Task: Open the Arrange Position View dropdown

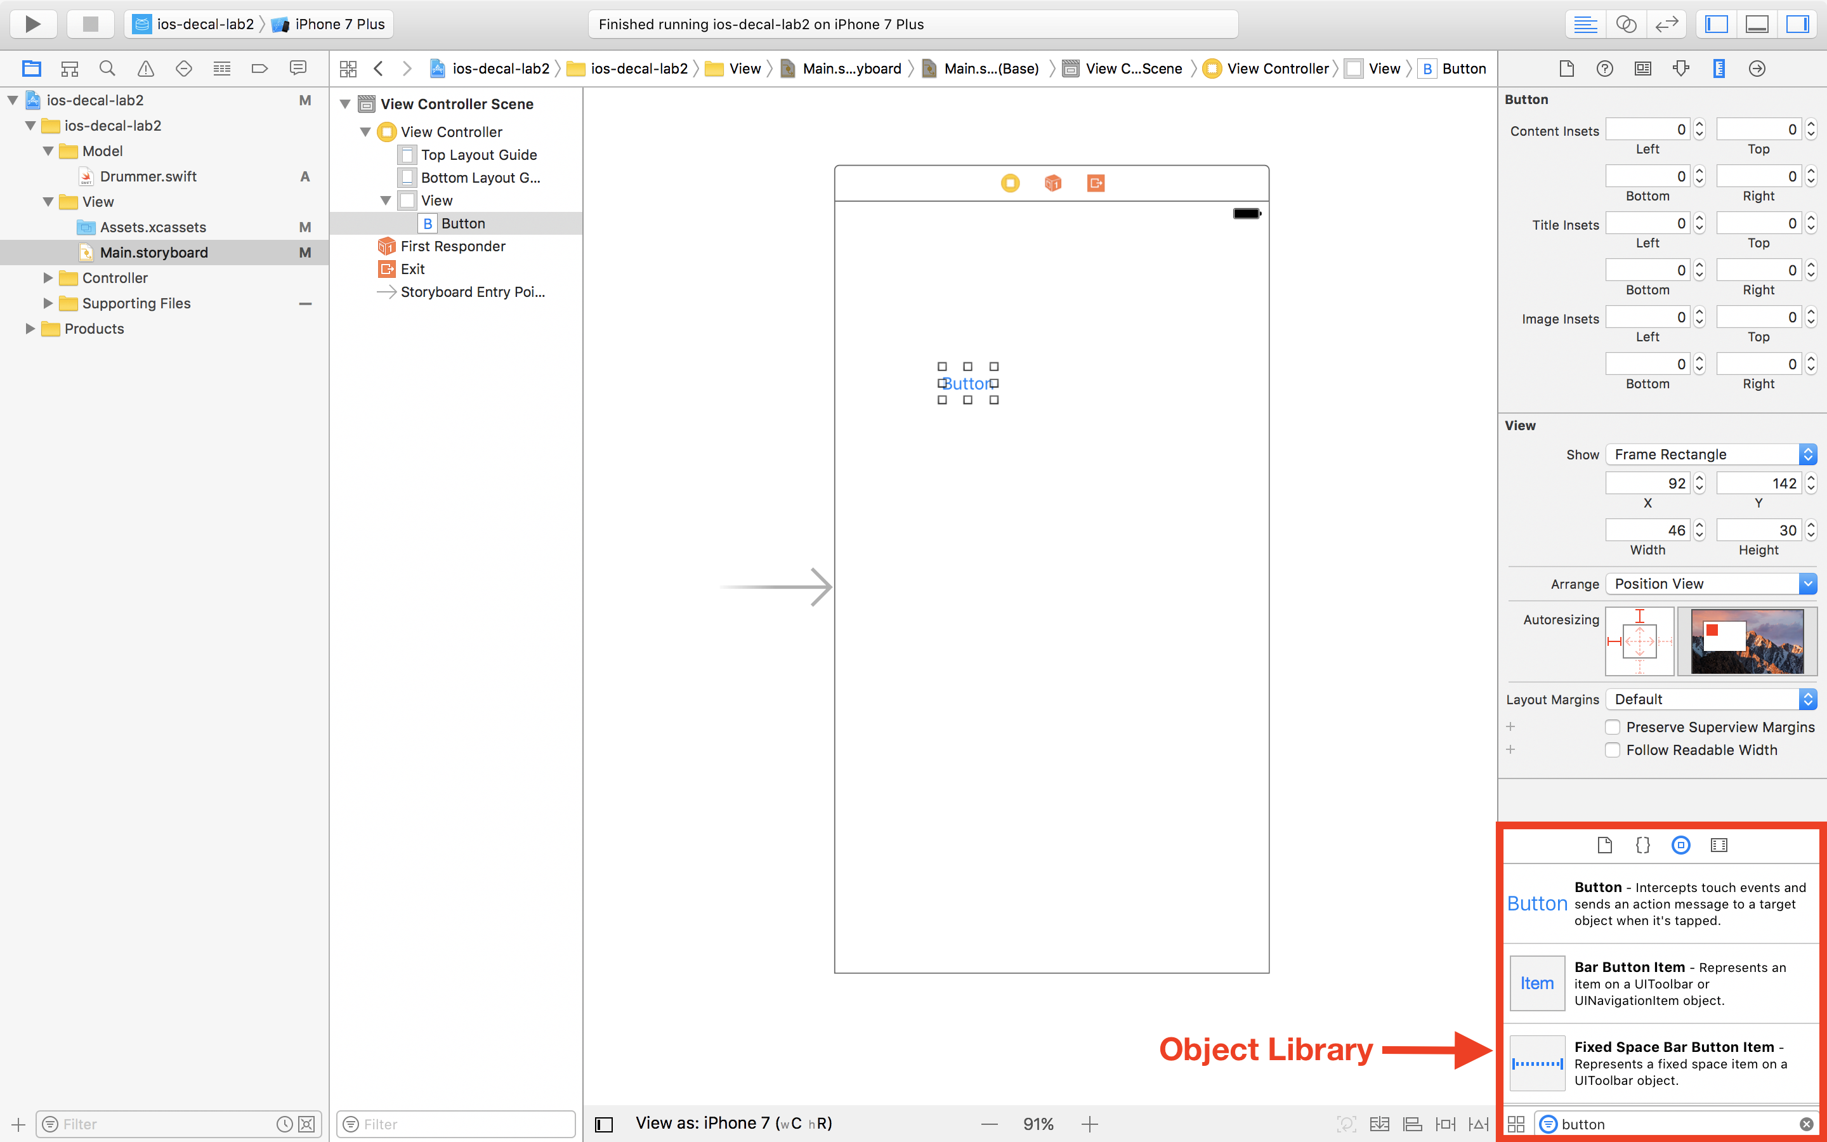Action: point(1711,583)
